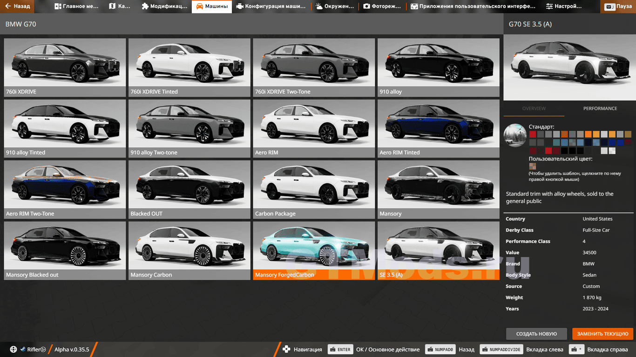636x357 pixels.
Task: Click the ENTER key hint icon
Action: 340,350
